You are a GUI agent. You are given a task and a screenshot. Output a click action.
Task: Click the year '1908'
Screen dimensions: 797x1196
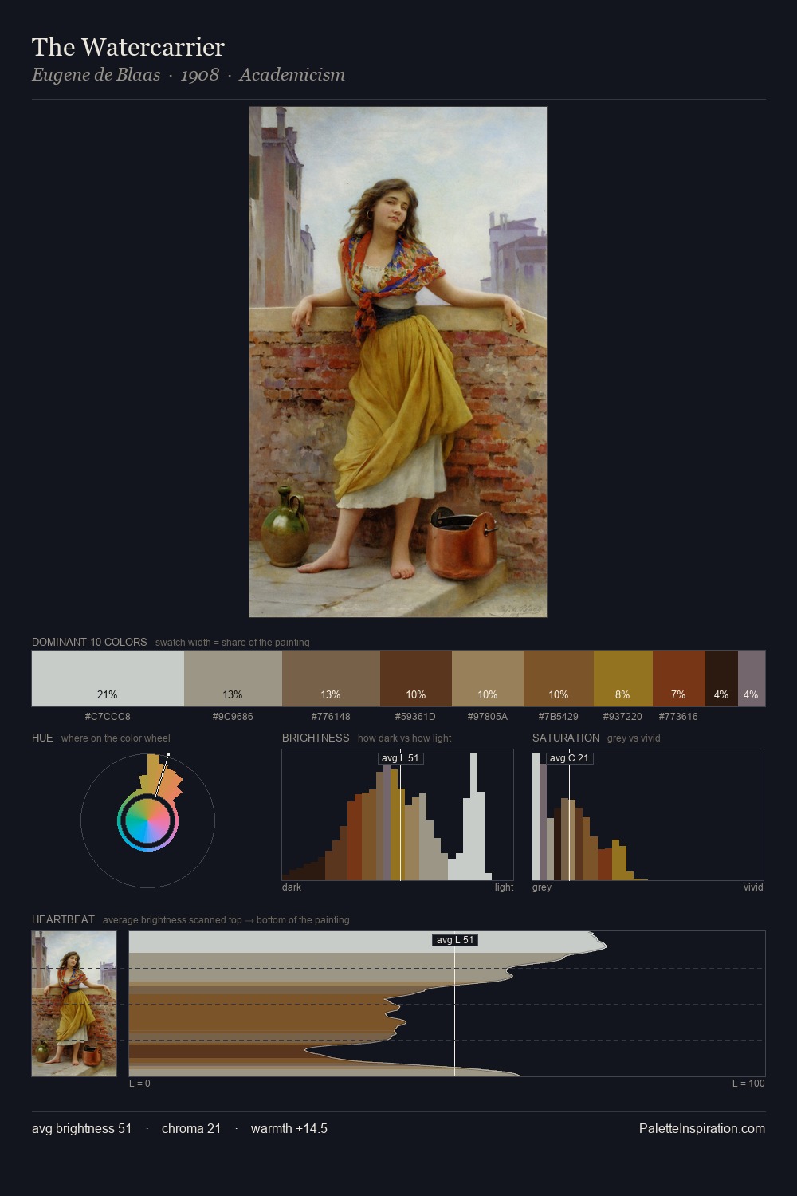tap(200, 75)
